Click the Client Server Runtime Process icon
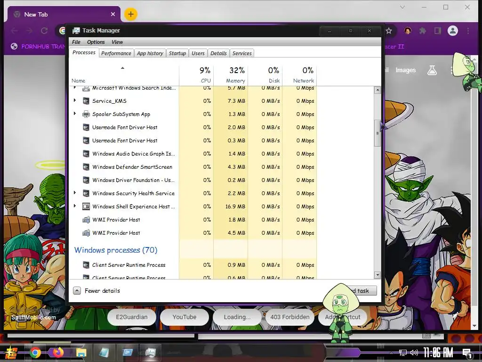Viewport: 482px width, 362px height. pos(86,265)
